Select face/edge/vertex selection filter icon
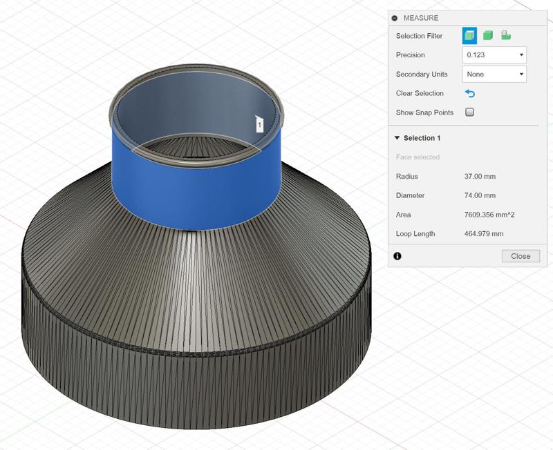The height and width of the screenshot is (450, 553). pyautogui.click(x=469, y=36)
